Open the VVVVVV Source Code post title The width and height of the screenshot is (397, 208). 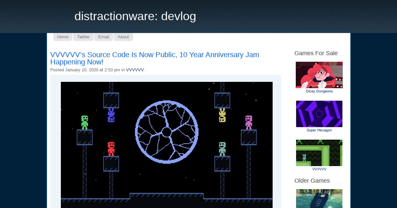pyautogui.click(x=154, y=58)
